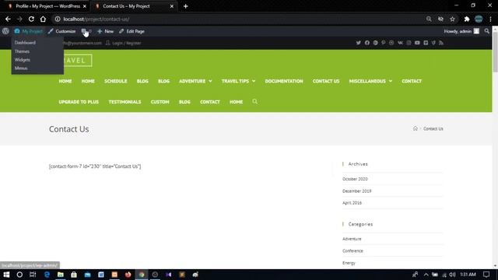Go to the Testimonials nav link

click(x=124, y=102)
